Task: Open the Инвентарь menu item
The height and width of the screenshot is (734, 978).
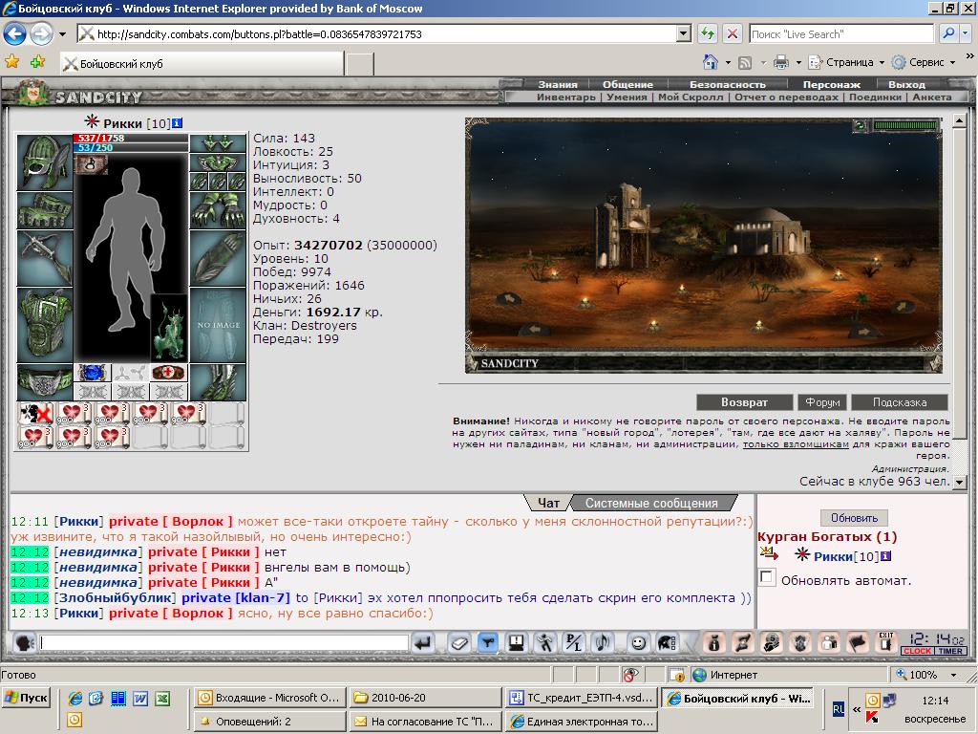Action: pos(565,97)
